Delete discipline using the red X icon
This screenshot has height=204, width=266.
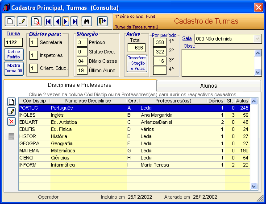pos(11,122)
